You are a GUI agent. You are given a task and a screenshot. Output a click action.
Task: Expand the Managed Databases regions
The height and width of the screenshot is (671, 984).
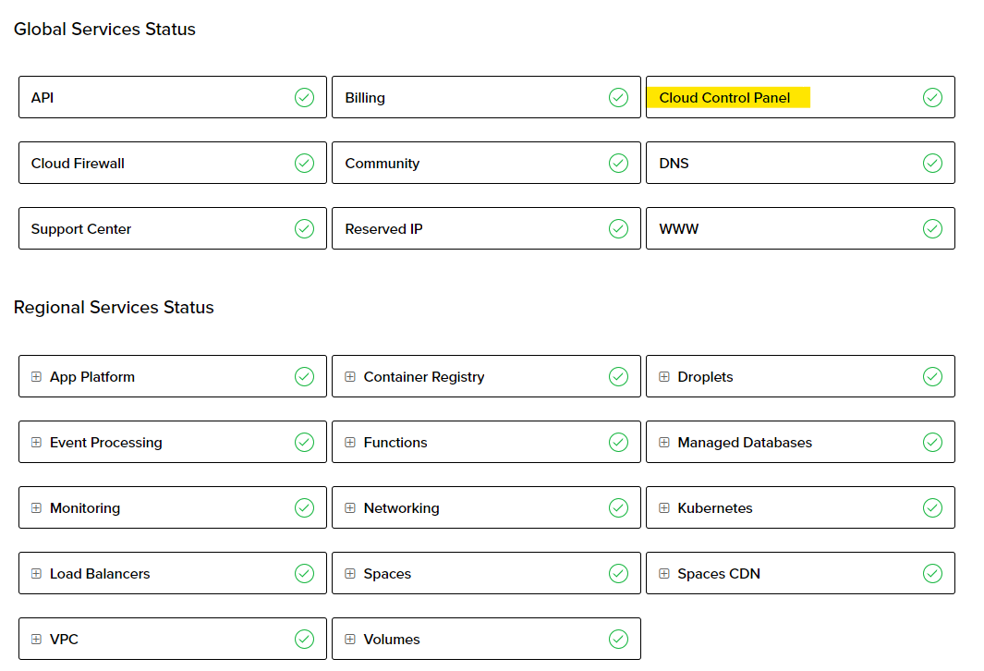[664, 443]
